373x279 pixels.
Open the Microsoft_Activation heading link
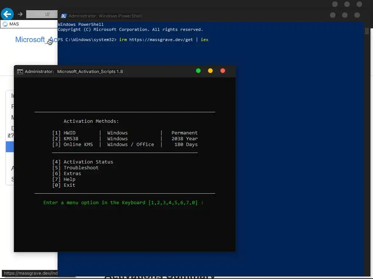(36, 40)
